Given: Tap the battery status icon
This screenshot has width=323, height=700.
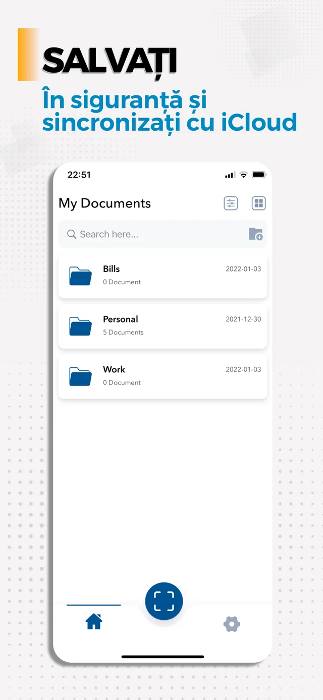Looking at the screenshot, I should click(258, 175).
